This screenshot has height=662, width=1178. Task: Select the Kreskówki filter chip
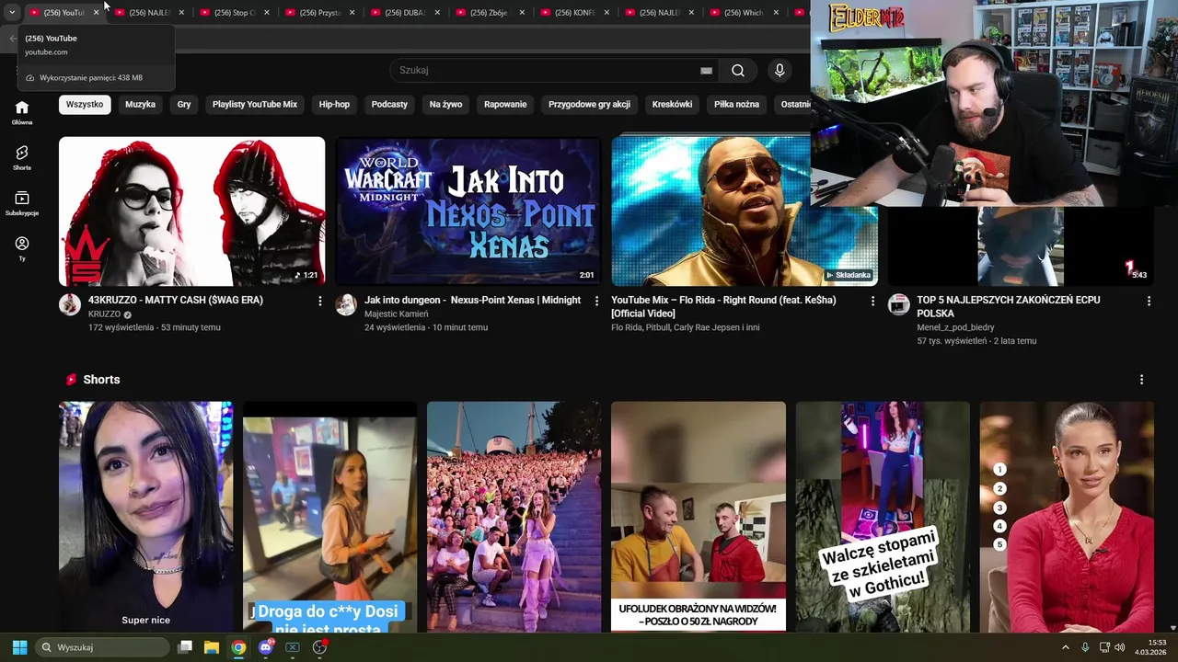pos(672,105)
